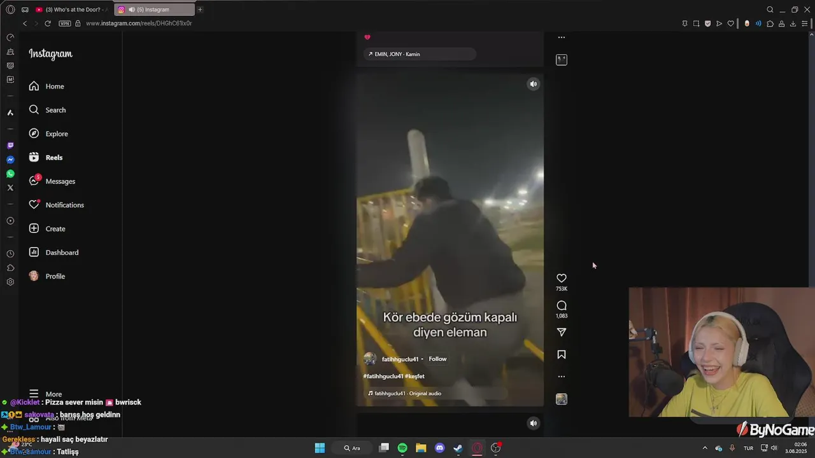Open Windows Start menu
The image size is (815, 458).
click(320, 448)
